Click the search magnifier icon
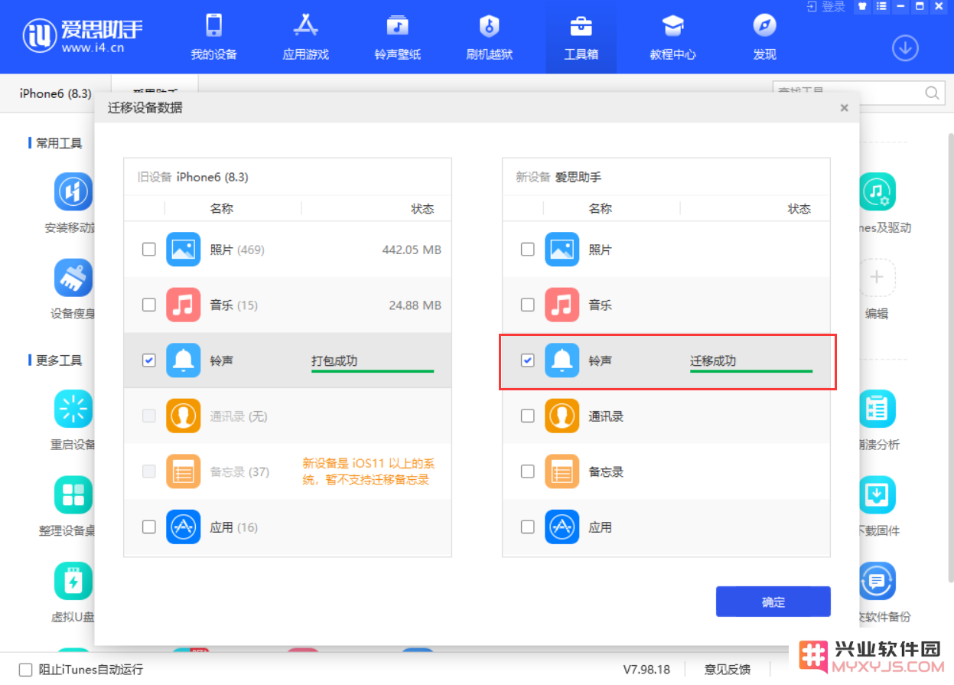The width and height of the screenshot is (954, 685). [932, 93]
